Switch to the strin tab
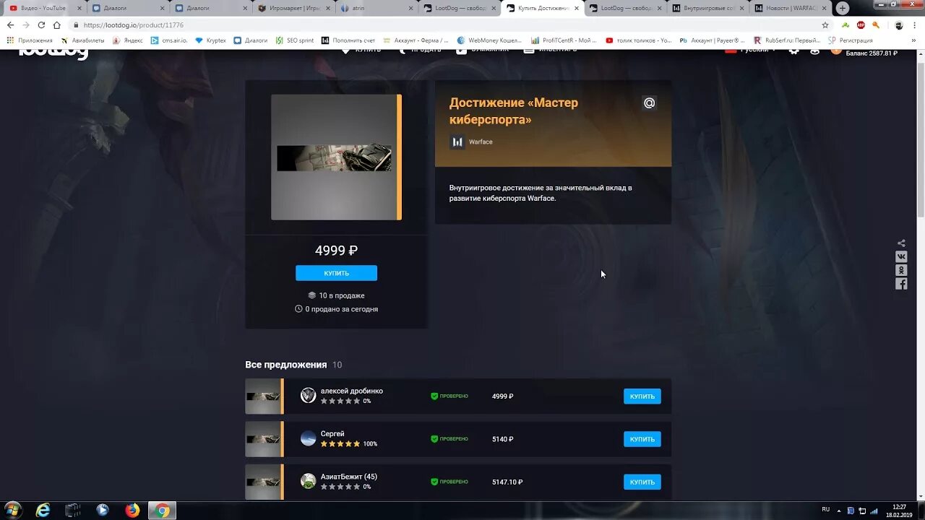The height and width of the screenshot is (520, 925). pyautogui.click(x=377, y=8)
